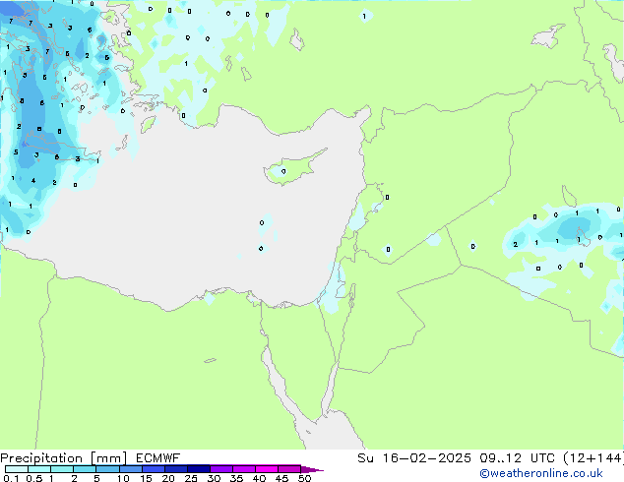Select the 'ECMWF' model label
This screenshot has width=624, height=482.
point(158,458)
